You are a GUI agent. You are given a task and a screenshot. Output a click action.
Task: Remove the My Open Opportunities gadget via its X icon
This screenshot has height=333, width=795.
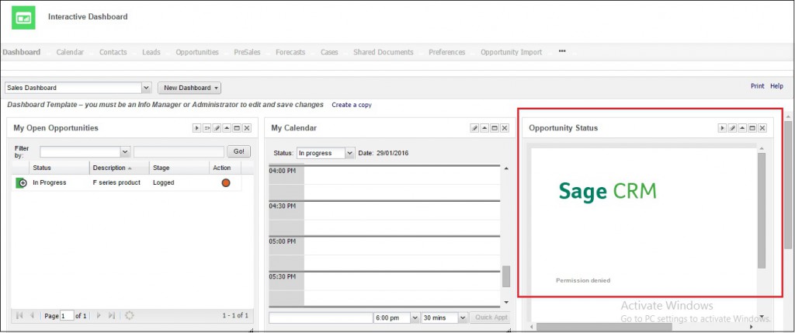pos(247,128)
